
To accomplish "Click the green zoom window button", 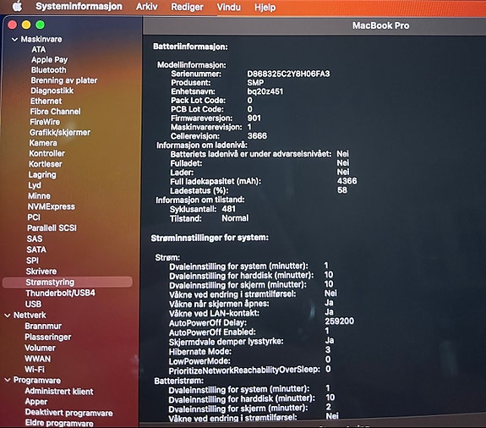I will pos(41,25).
